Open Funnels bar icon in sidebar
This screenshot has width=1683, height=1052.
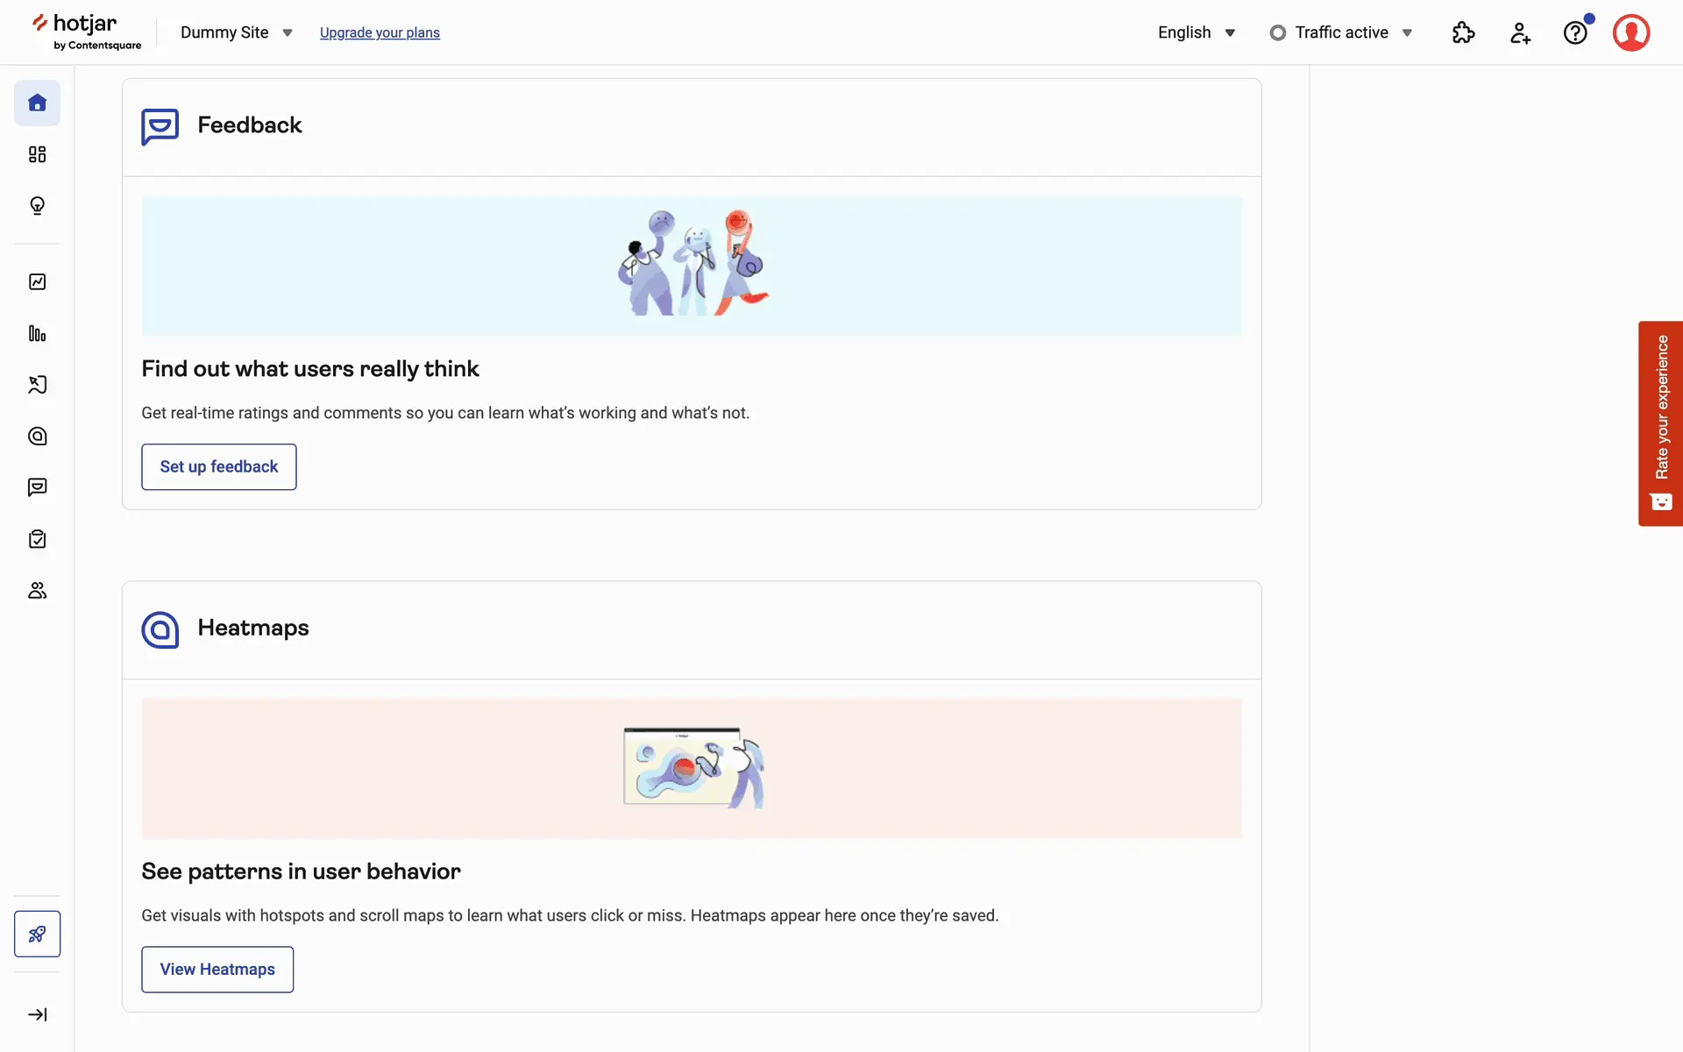pos(37,333)
